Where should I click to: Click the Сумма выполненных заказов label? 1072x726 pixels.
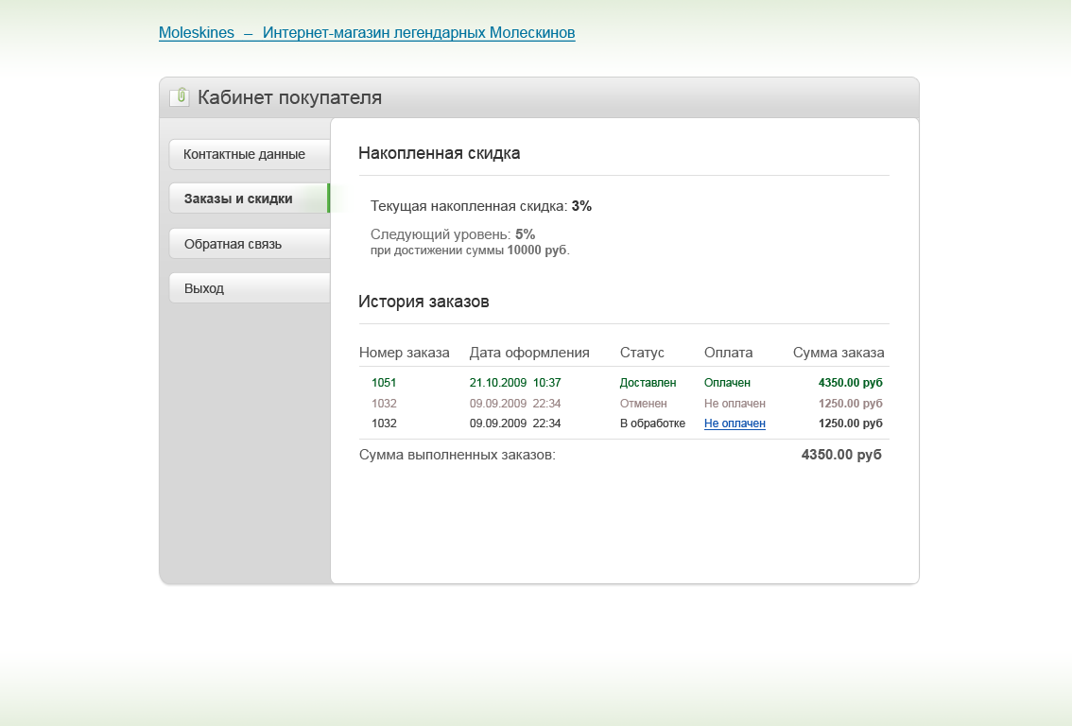click(457, 455)
